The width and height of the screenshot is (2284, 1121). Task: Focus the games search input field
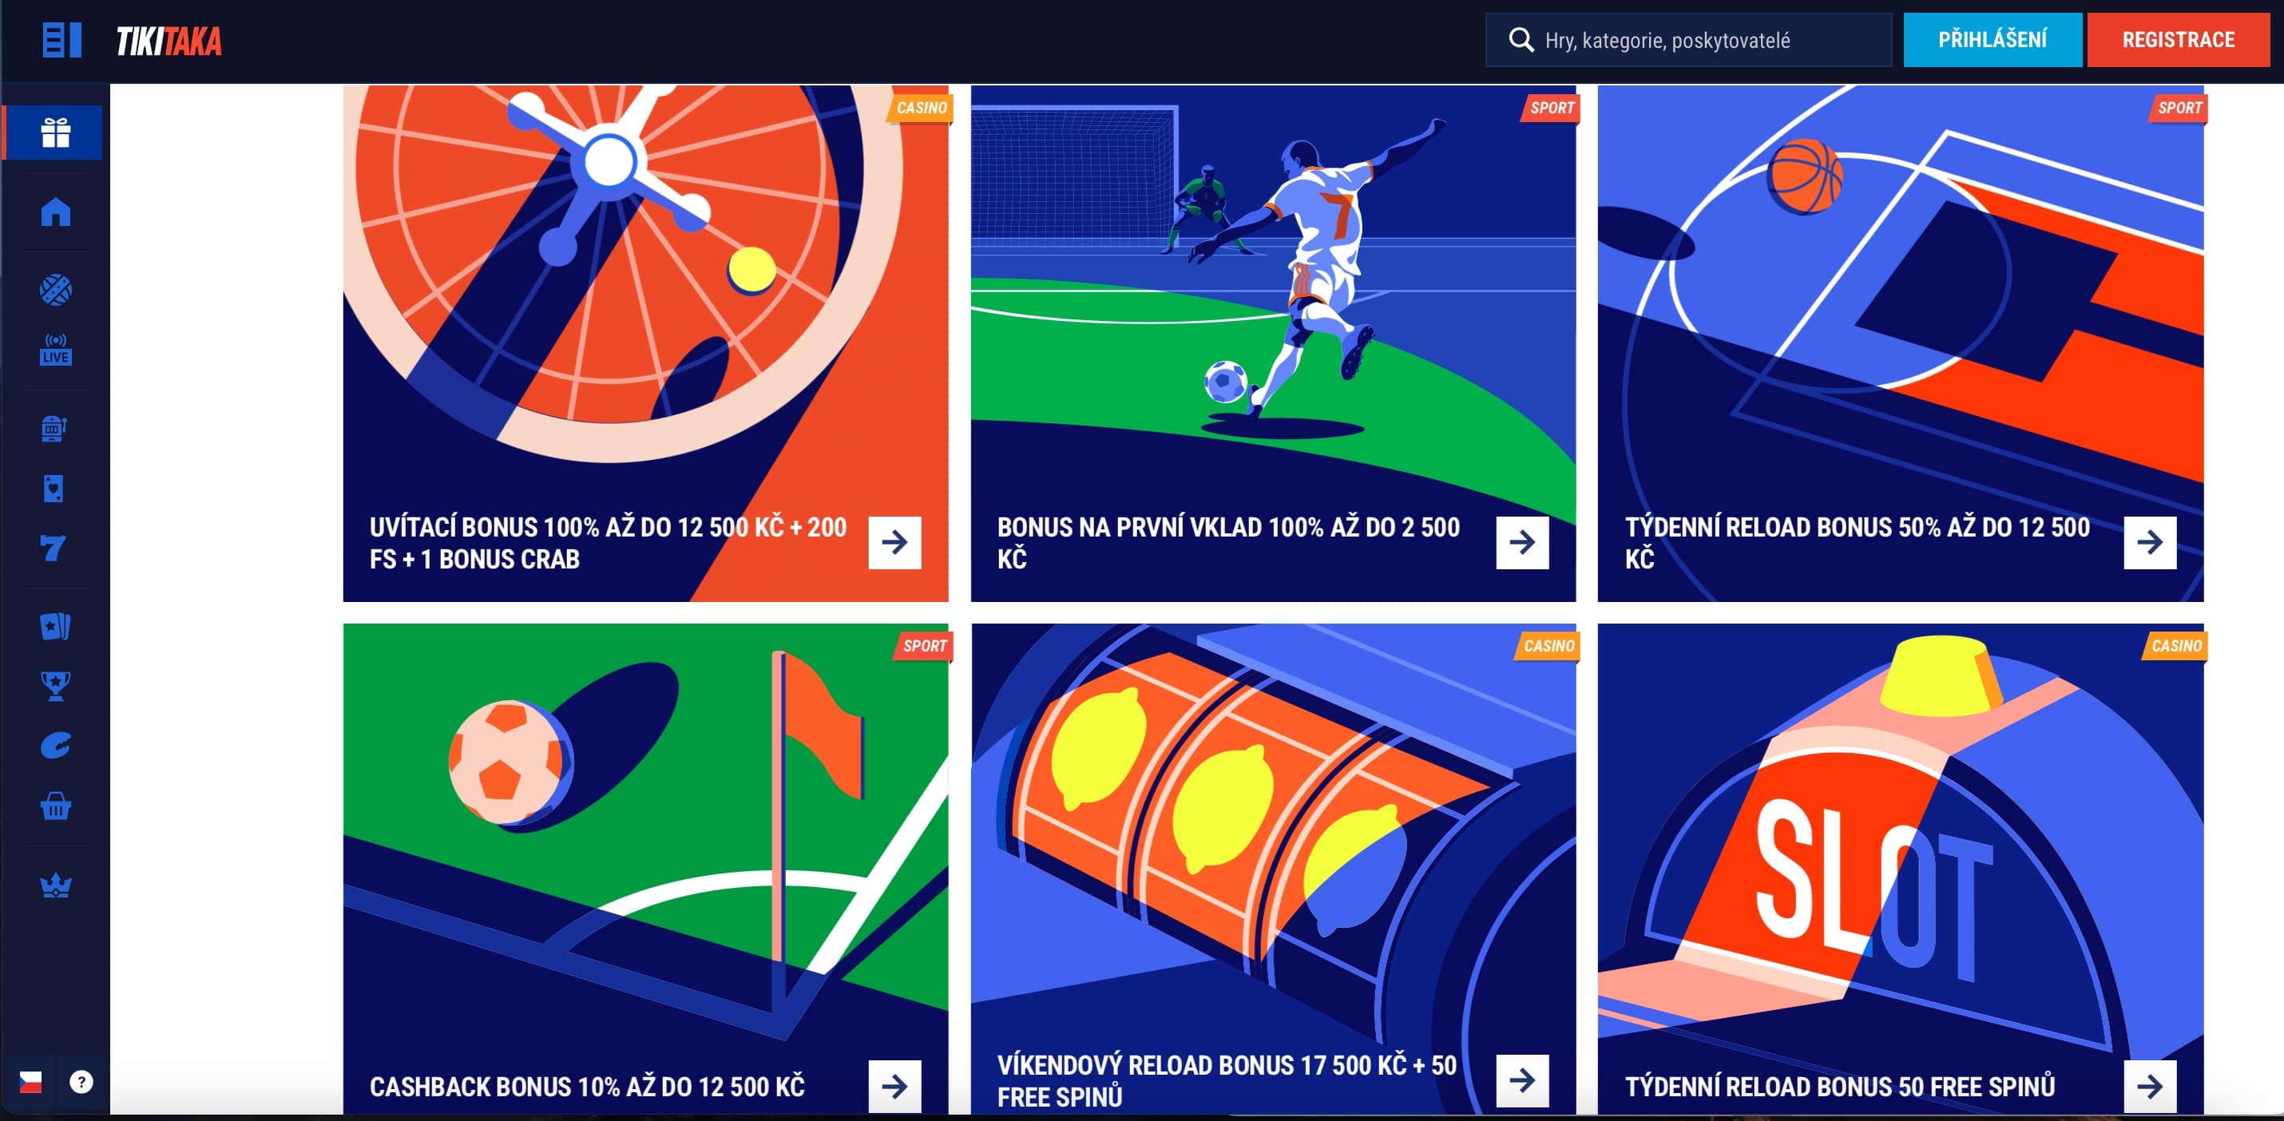pyautogui.click(x=1687, y=40)
